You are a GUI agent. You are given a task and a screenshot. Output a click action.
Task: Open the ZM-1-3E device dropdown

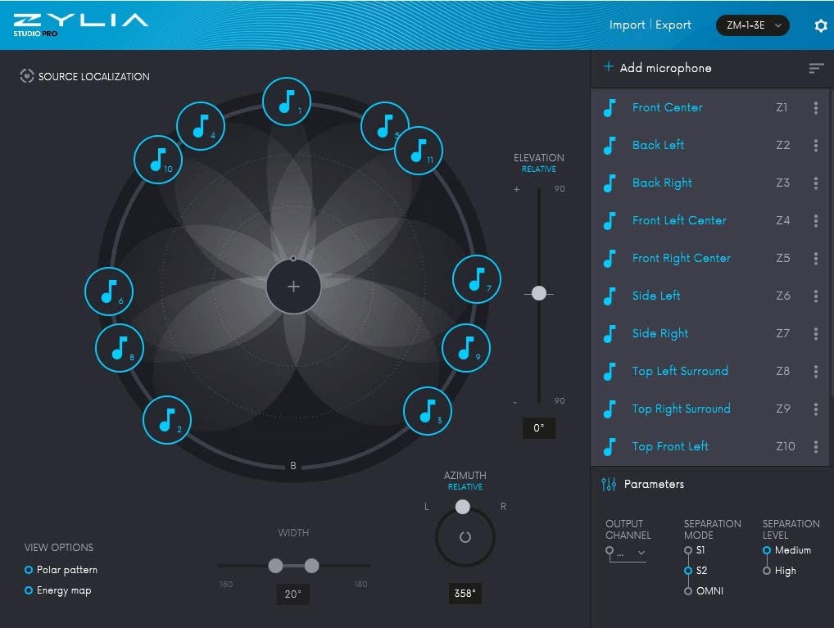(x=753, y=25)
